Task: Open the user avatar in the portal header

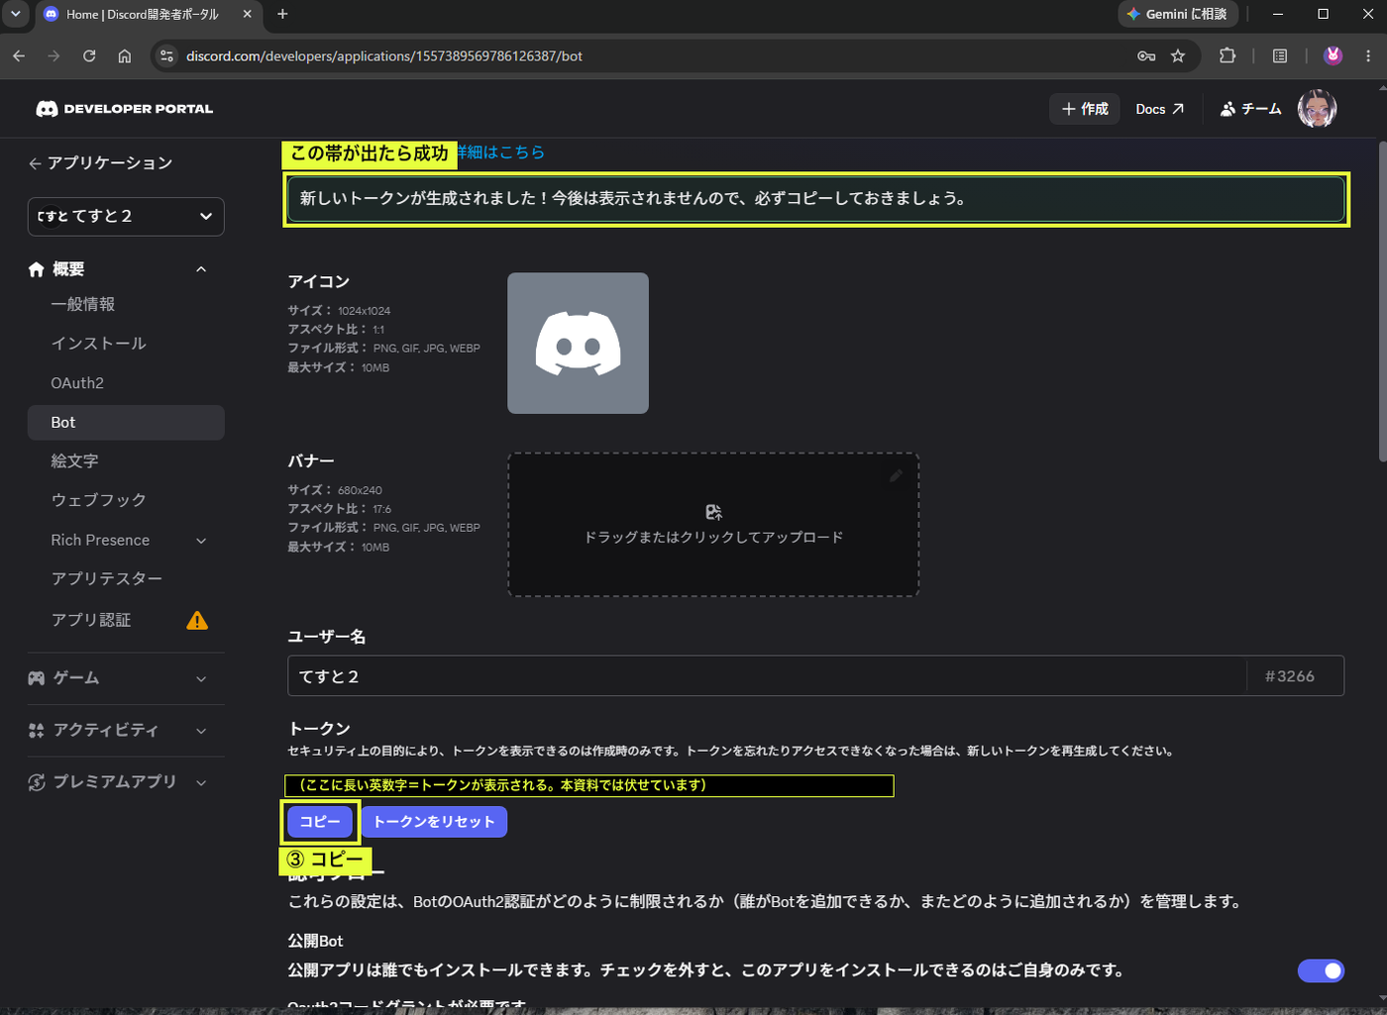Action: [x=1318, y=109]
